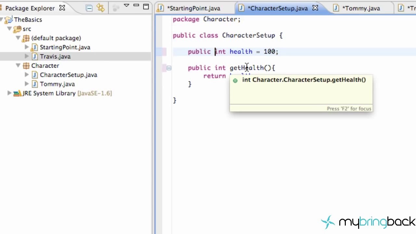
Task: Select the src folder label
Action: 27,29
